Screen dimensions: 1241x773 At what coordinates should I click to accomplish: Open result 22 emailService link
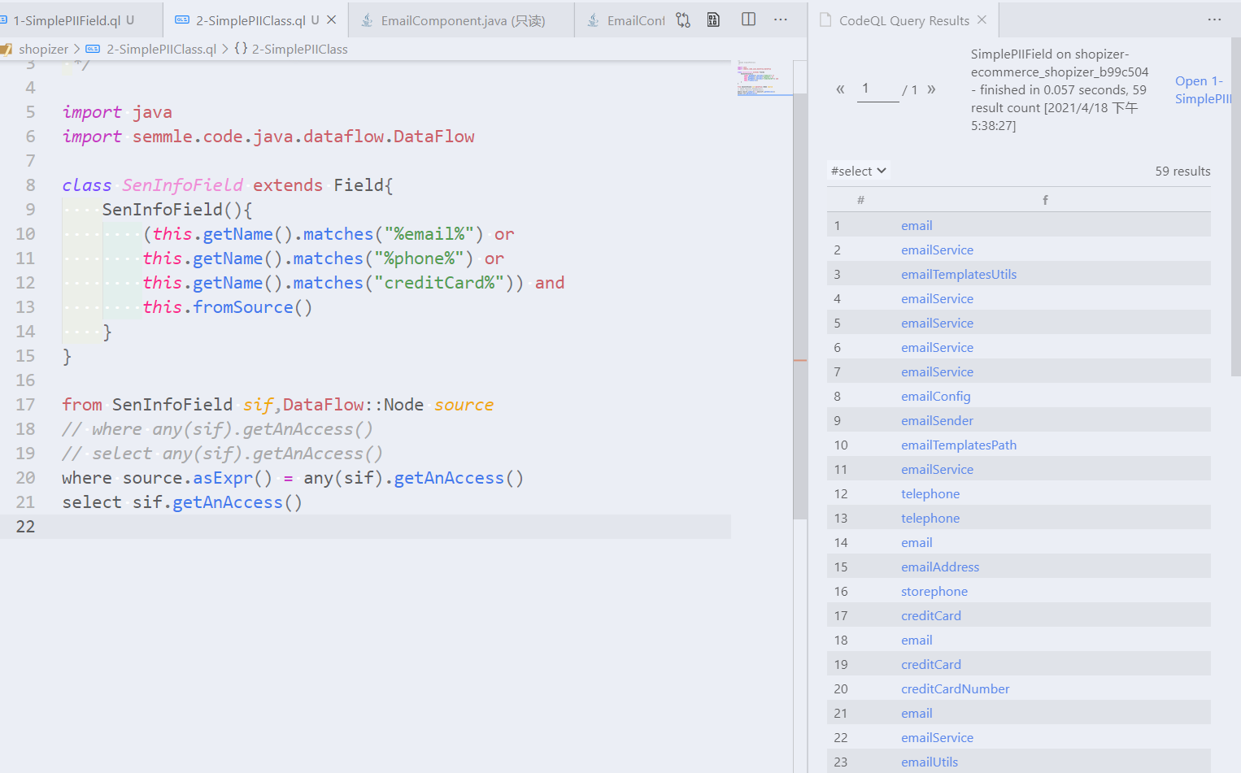tap(937, 737)
